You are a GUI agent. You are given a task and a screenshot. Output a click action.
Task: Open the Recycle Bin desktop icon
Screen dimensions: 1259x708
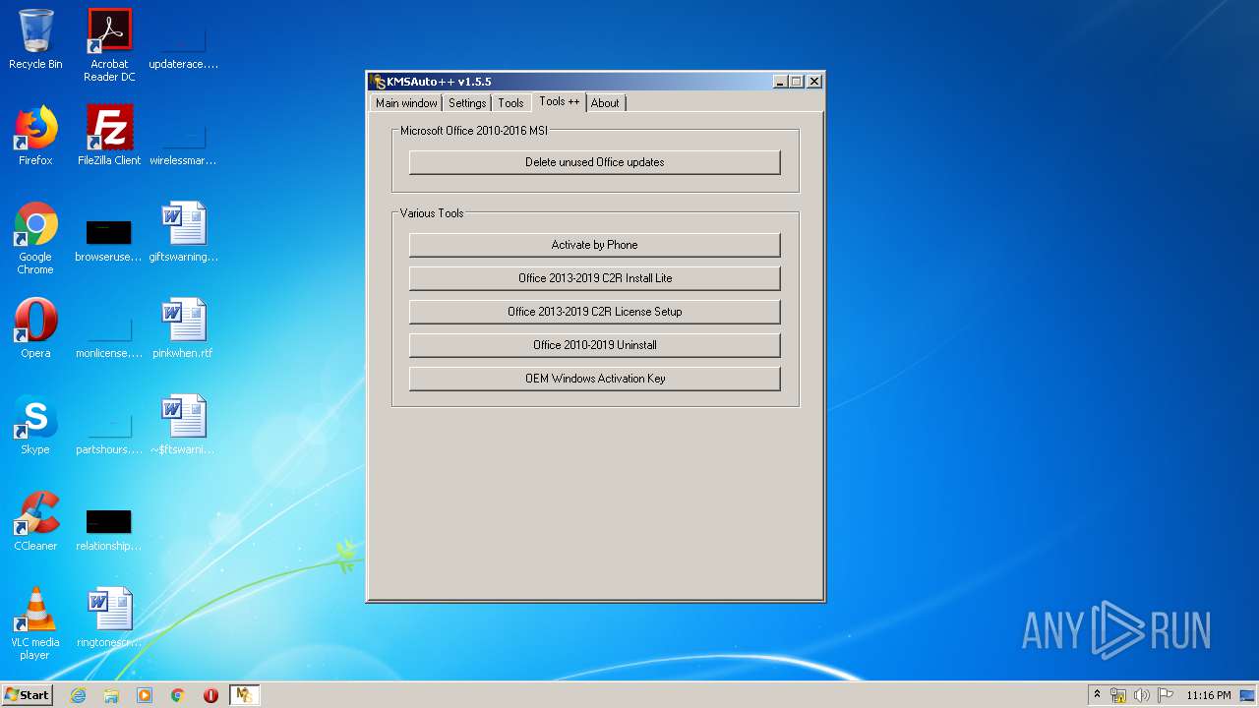[35, 39]
